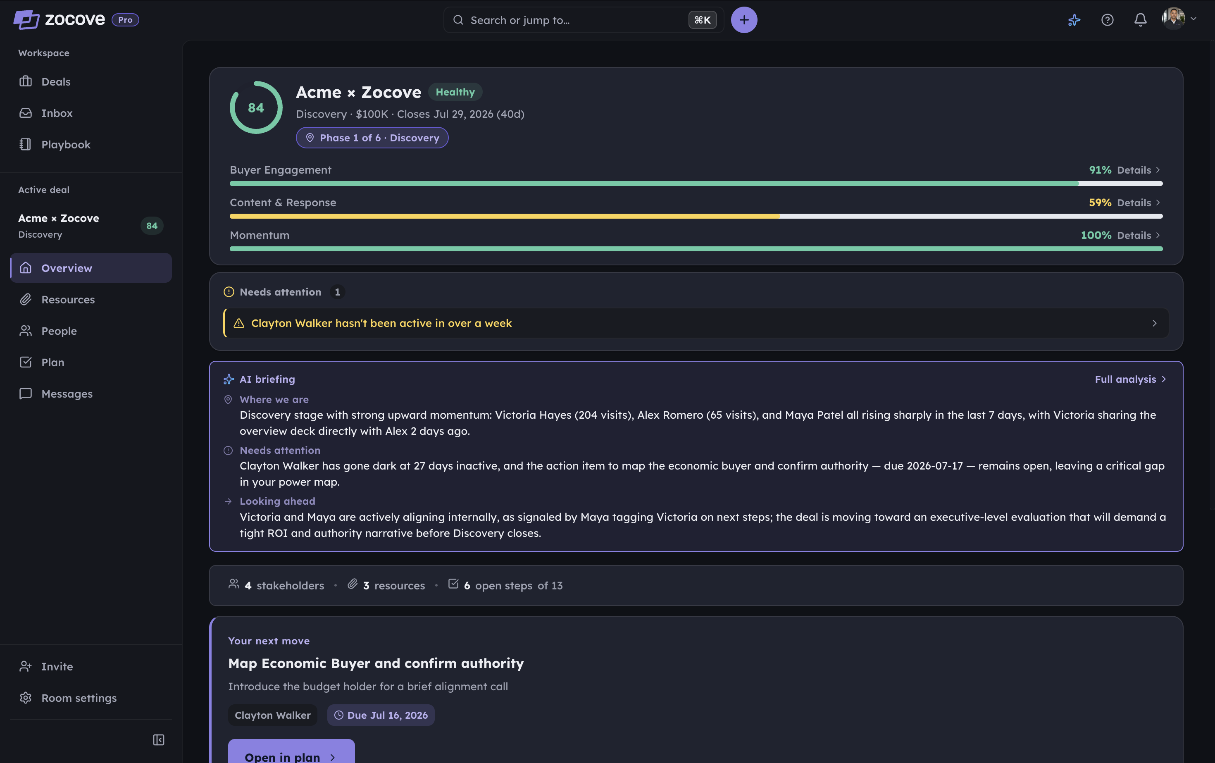Click the clock icon in due date chip
The image size is (1215, 763).
click(338, 715)
